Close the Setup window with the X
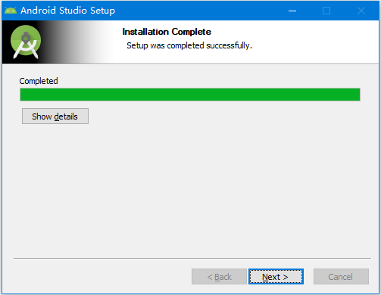Image resolution: width=381 pixels, height=295 pixels. (x=361, y=11)
